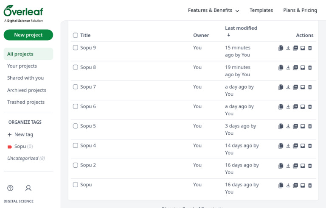
Task: Expand Features & Benefits dropdown
Action: tap(214, 10)
